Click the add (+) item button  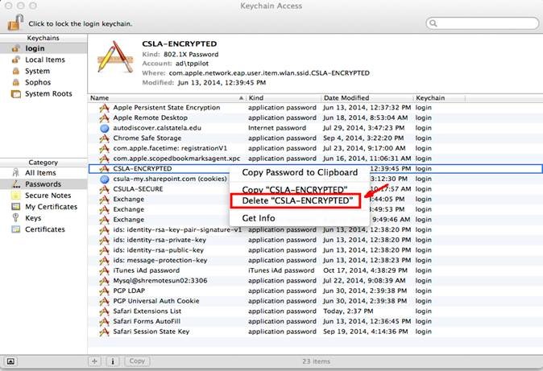tap(94, 361)
